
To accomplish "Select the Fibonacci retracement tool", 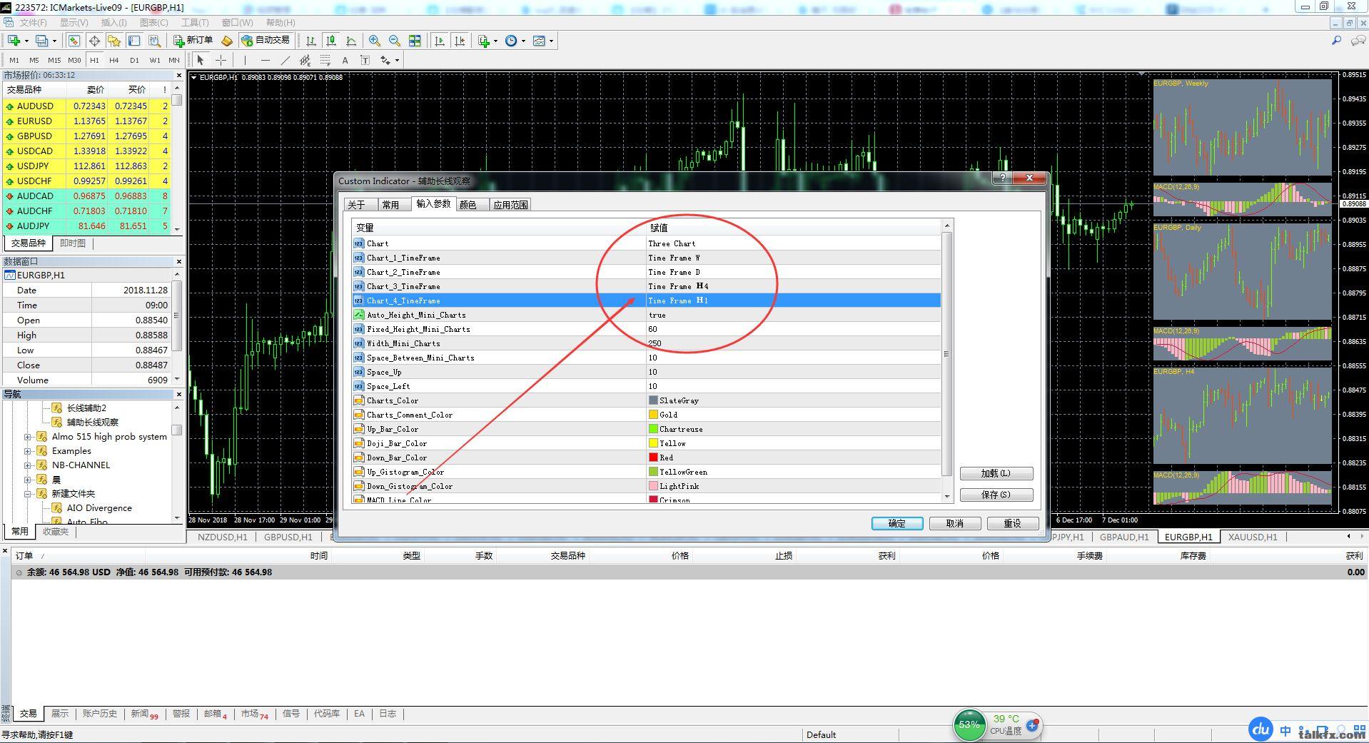I will (x=325, y=60).
